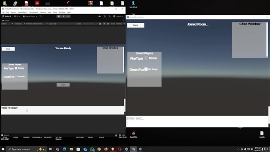Click the Start button in editor game view
270x152 pixels.
point(63,85)
